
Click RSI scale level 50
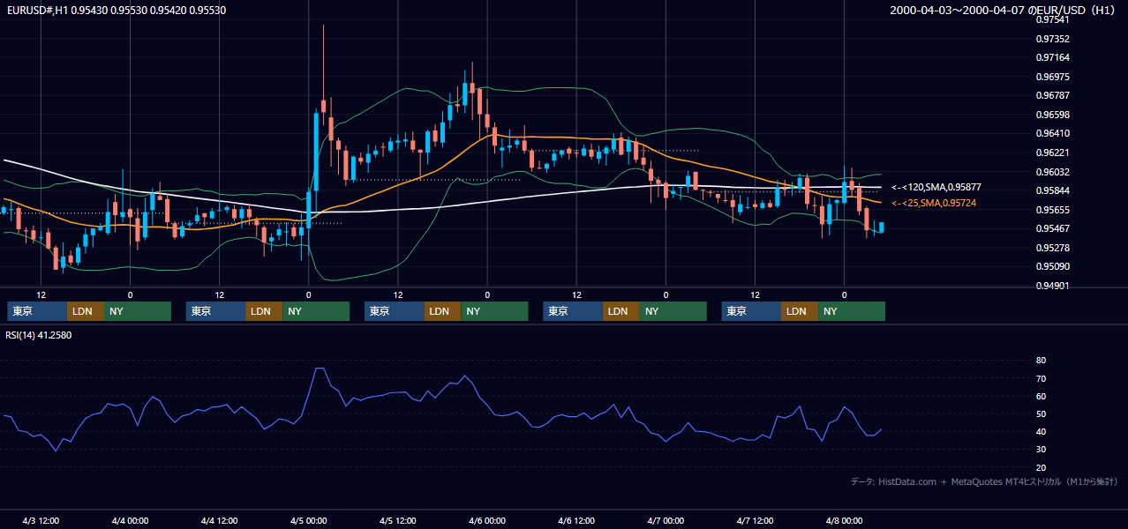click(x=1041, y=414)
